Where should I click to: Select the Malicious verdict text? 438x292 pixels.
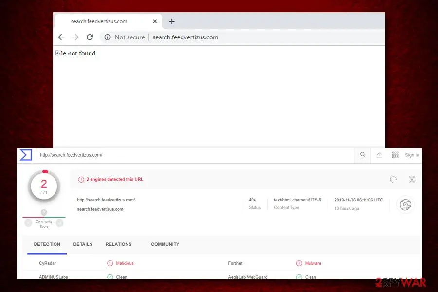125,263
